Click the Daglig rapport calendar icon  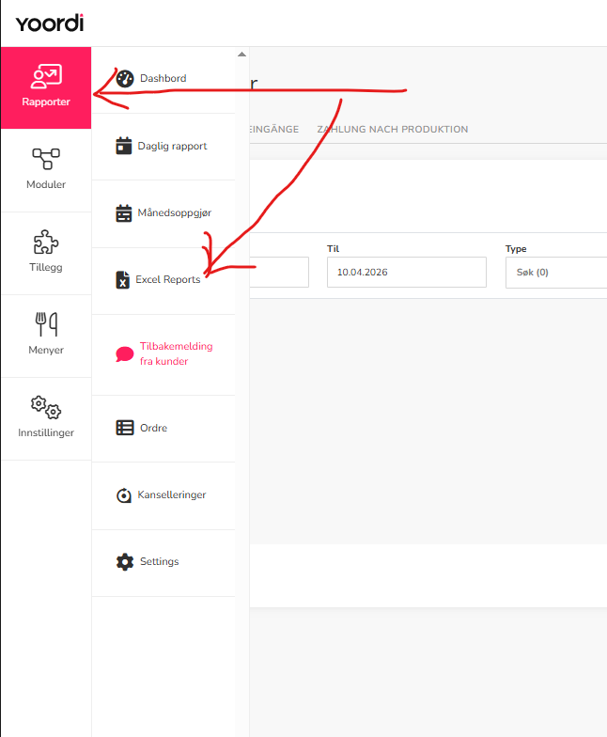point(124,146)
